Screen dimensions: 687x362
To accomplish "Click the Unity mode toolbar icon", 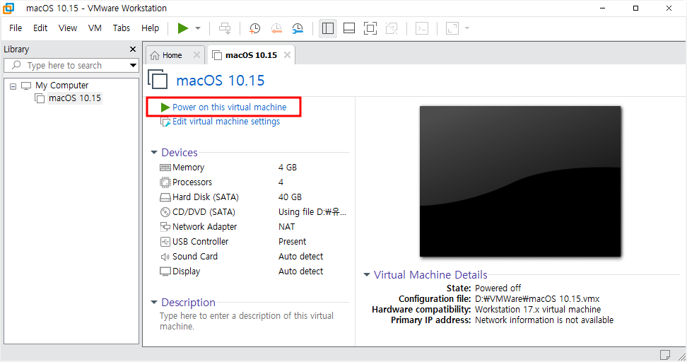I will pos(392,28).
